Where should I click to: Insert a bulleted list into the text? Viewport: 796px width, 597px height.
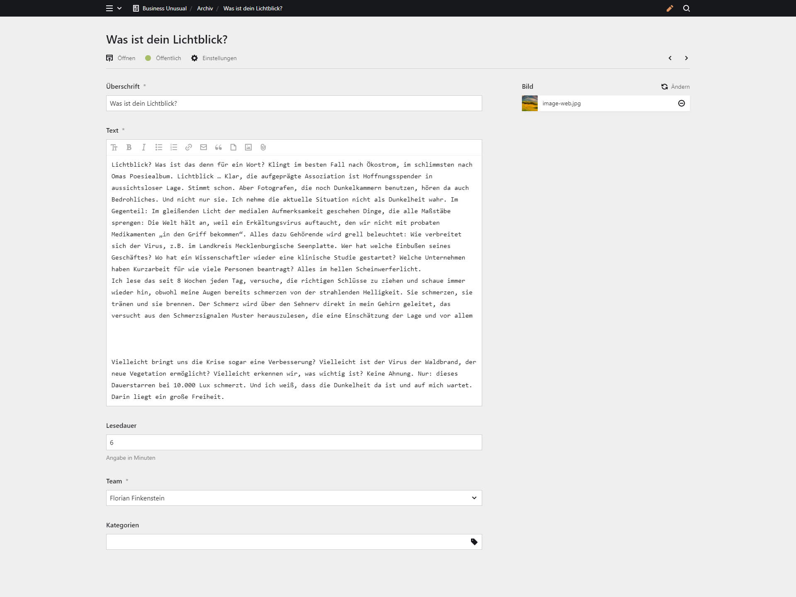159,147
